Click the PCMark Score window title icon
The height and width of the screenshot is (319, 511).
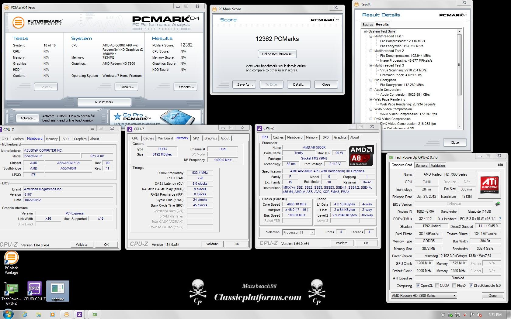pyautogui.click(x=215, y=9)
